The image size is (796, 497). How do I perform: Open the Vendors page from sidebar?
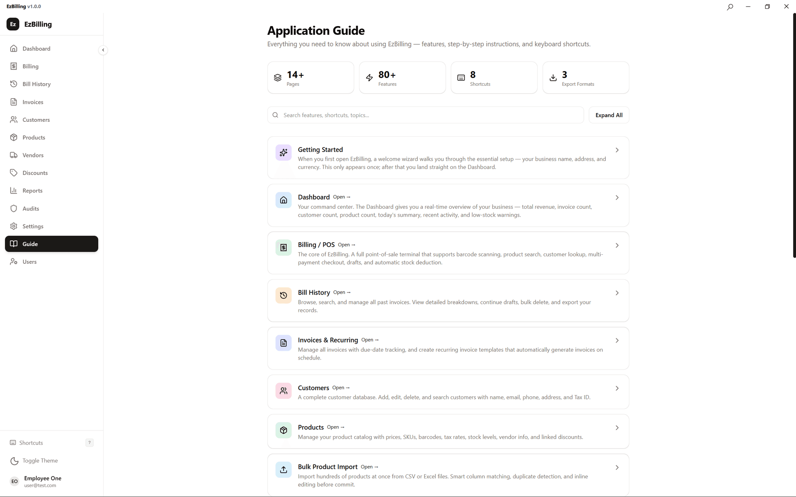pyautogui.click(x=14, y=155)
